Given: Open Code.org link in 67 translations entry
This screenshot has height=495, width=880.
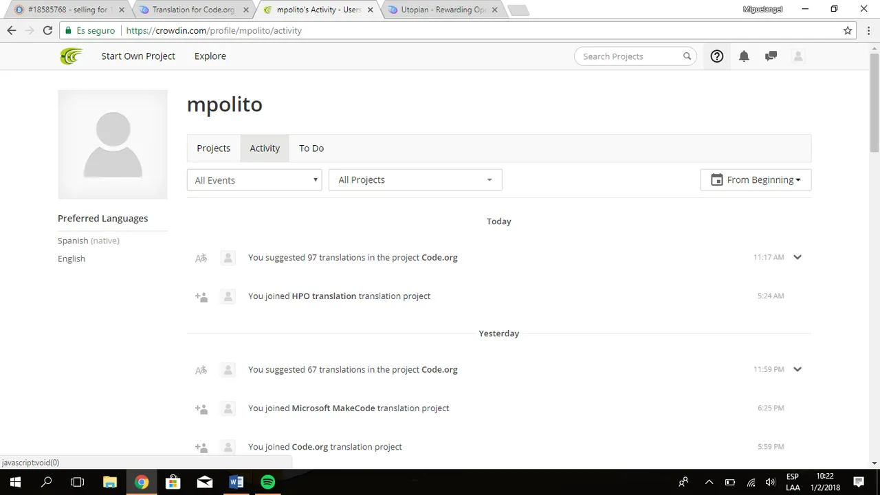Looking at the screenshot, I should coord(439,370).
